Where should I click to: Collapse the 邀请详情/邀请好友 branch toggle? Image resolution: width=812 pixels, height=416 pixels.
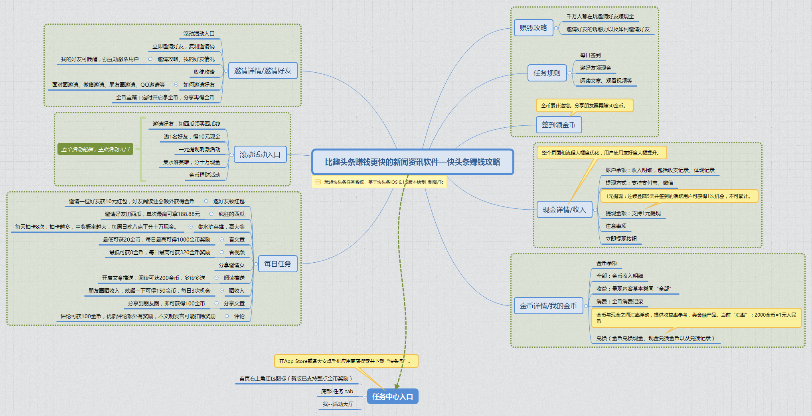(x=226, y=71)
